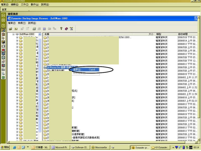Screen dimensions: 201x151
Task: Click the yellow question mark help icon
Action: [61, 28]
